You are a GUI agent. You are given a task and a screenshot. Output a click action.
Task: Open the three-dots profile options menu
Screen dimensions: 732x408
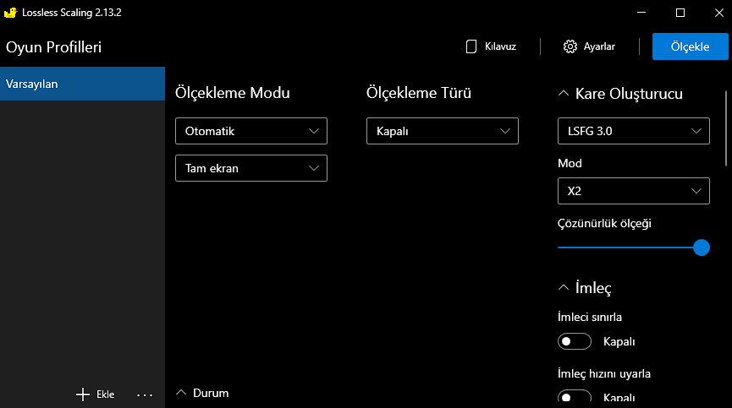point(144,394)
